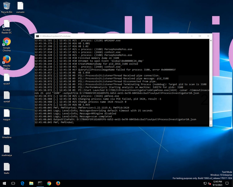The width and height of the screenshot is (233, 187).
Task: Click the 'Attempt to open Event' log line
Action: (x=89, y=61)
